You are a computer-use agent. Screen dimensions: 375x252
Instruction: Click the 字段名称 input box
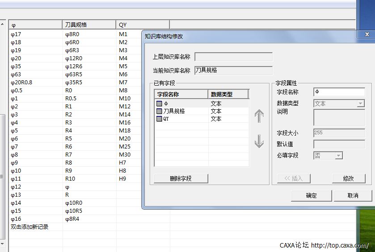[339, 92]
